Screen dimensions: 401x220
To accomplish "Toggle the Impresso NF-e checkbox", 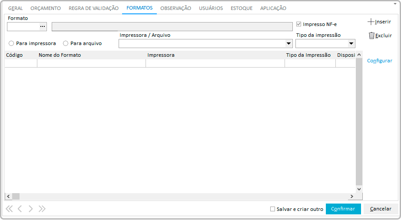I will [298, 24].
